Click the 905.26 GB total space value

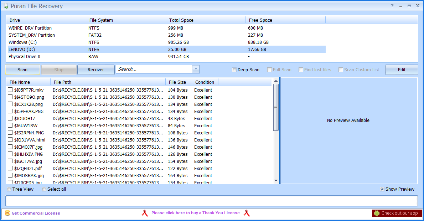(x=179, y=42)
